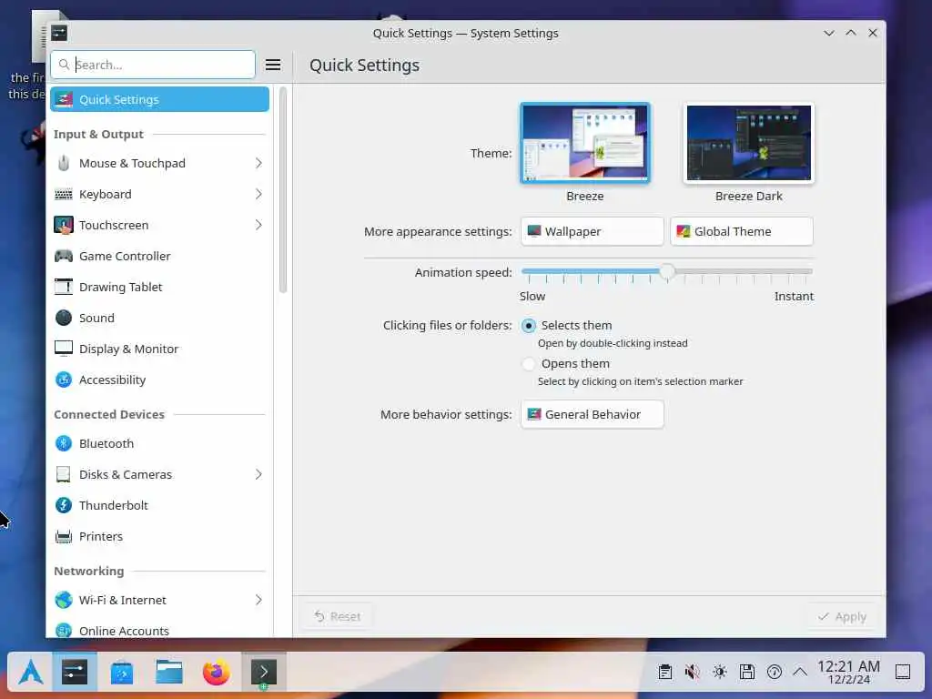Click the system updates tray icon
Viewport: 932px width, 699px height.
coord(775,673)
